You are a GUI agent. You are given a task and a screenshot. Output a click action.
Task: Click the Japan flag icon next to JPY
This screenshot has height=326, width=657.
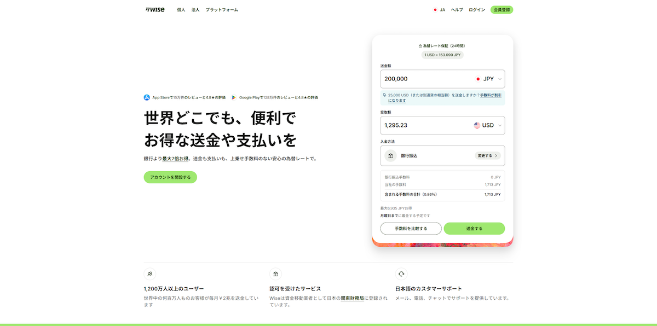tap(478, 79)
